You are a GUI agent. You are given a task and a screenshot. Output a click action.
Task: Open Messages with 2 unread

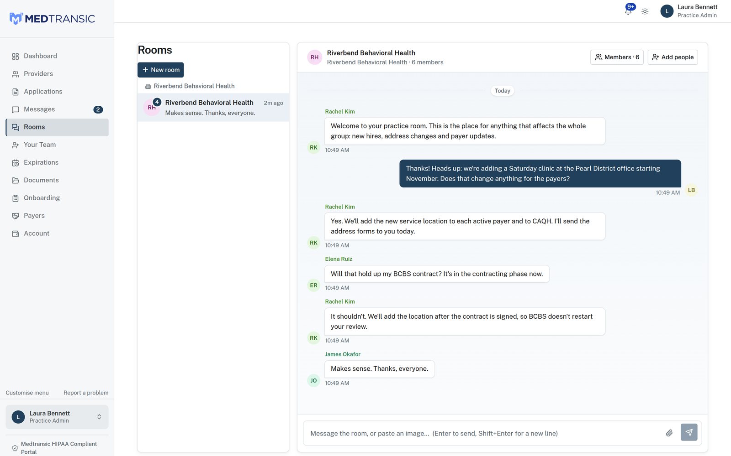pyautogui.click(x=57, y=109)
